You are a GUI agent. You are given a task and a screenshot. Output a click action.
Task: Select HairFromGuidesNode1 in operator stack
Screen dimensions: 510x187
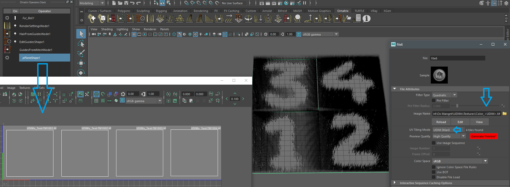click(x=35, y=34)
